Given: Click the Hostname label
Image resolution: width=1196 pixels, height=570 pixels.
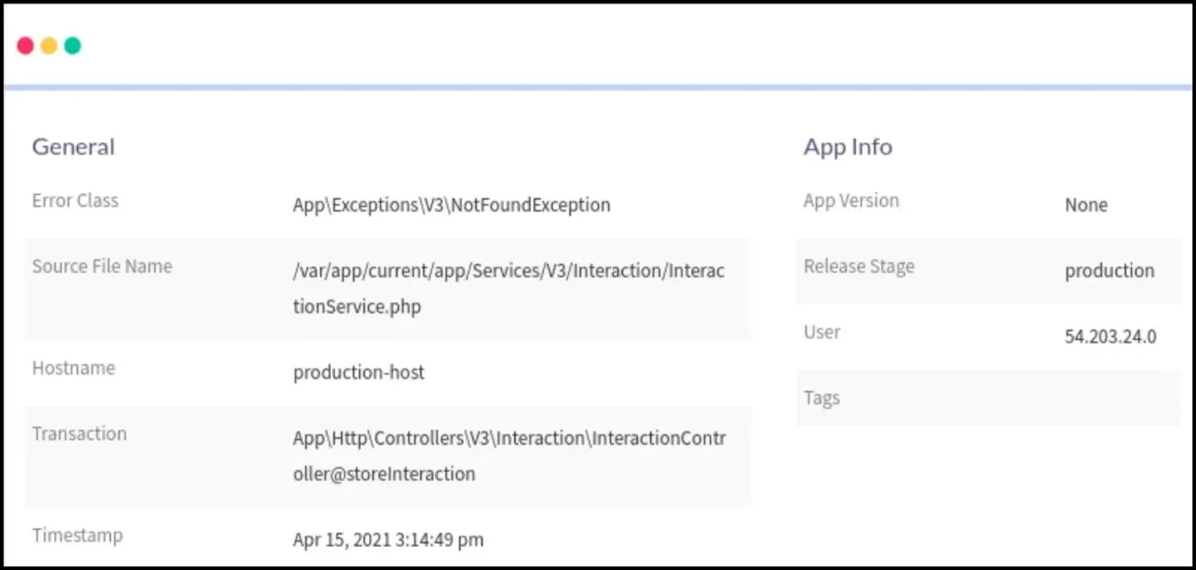Looking at the screenshot, I should pos(74,368).
